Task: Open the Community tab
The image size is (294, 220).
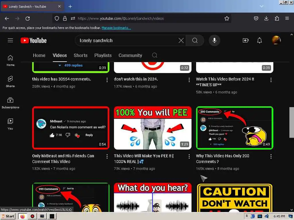Action: click(x=130, y=55)
